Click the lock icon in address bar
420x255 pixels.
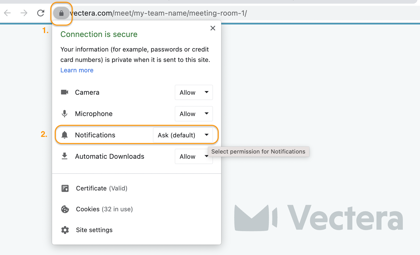tap(61, 13)
